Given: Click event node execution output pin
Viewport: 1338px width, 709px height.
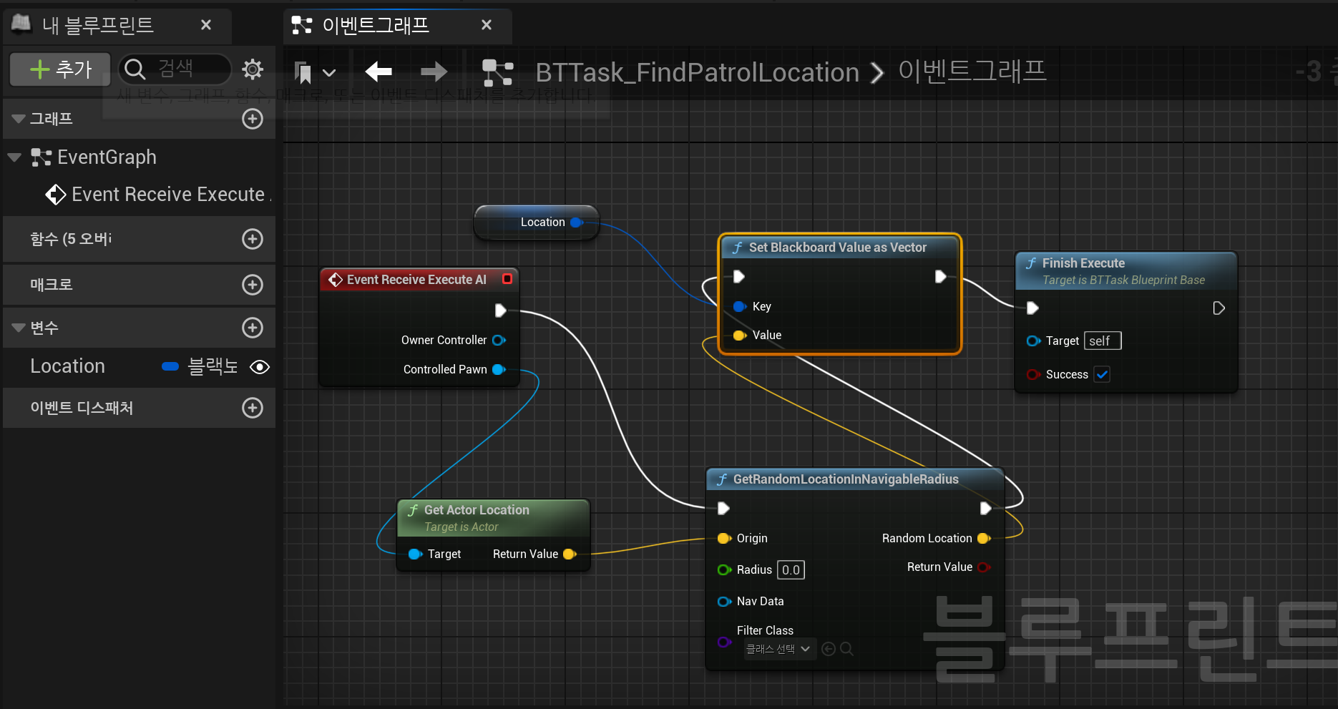Looking at the screenshot, I should (x=501, y=311).
